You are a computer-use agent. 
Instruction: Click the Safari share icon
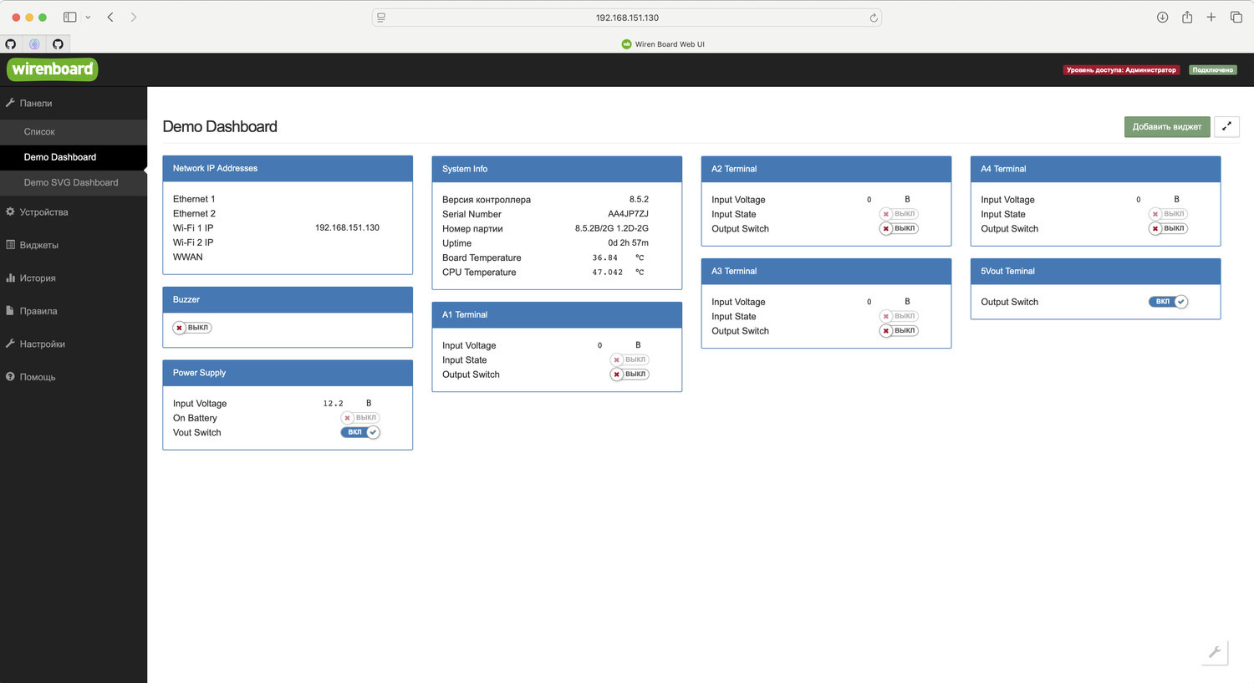1186,18
